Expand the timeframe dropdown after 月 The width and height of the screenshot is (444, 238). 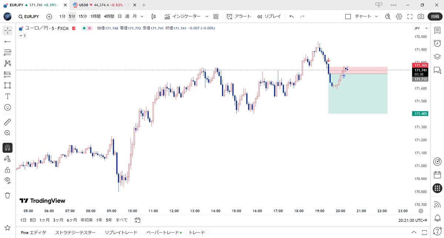pos(142,17)
